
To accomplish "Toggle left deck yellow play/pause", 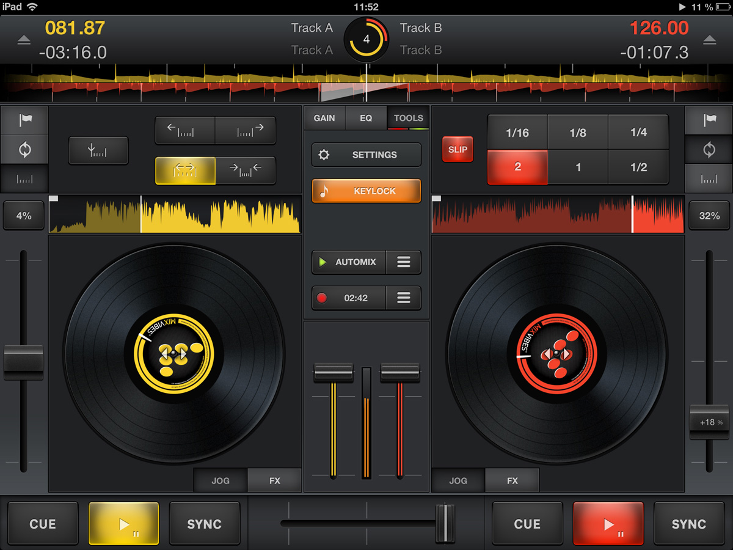I will pyautogui.click(x=124, y=524).
